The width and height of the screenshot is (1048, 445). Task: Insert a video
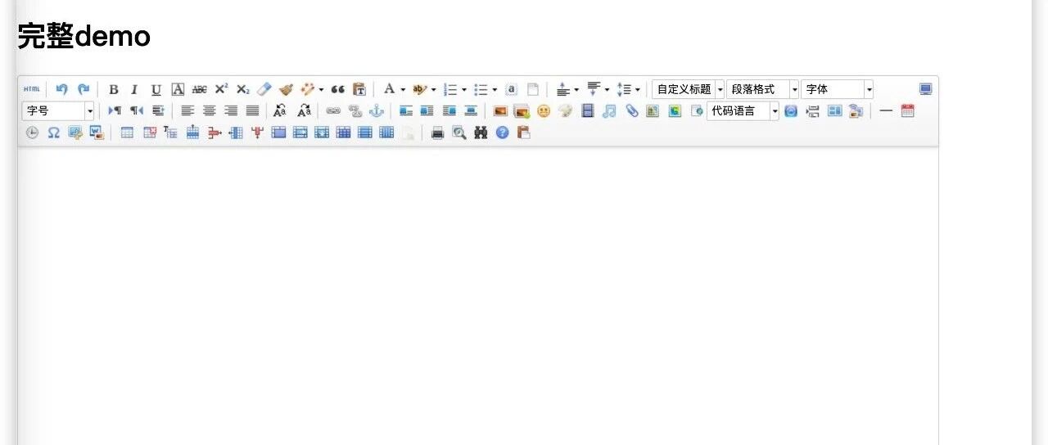point(587,110)
